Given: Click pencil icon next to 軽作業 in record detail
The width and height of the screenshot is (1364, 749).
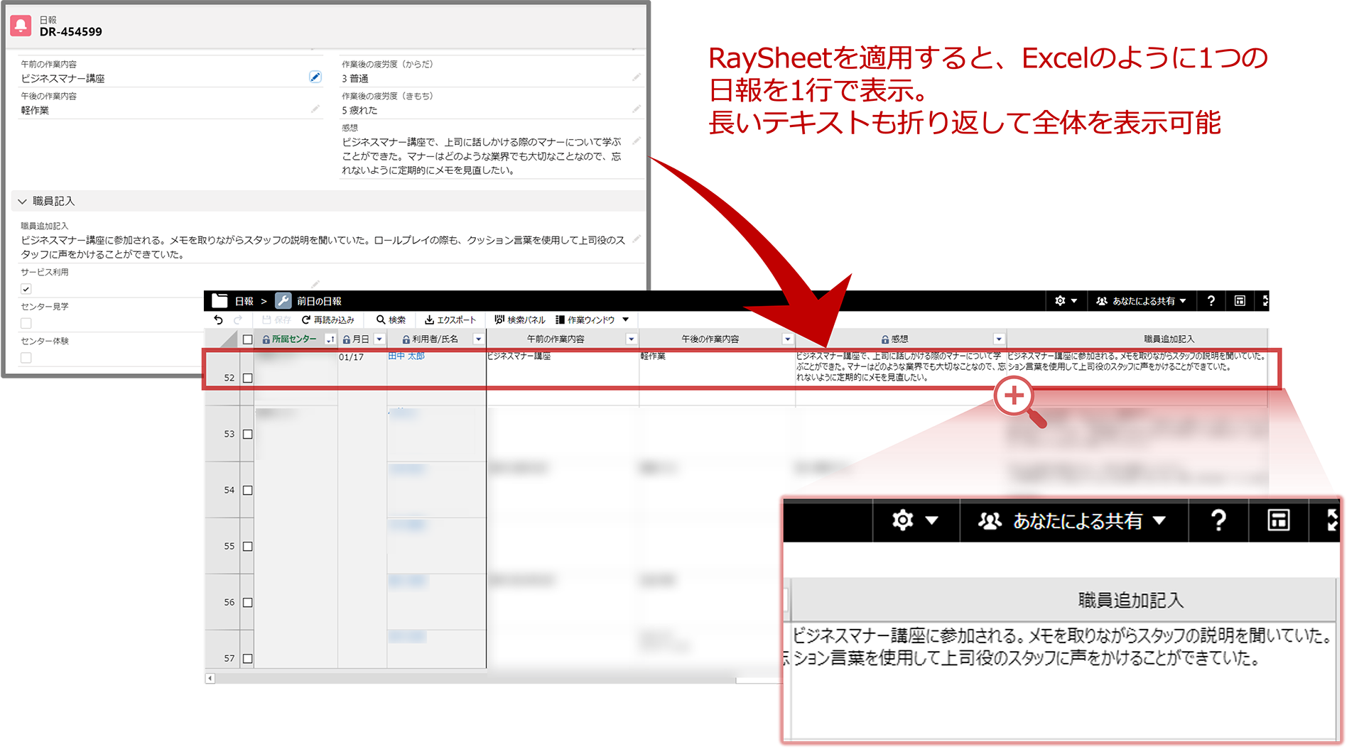Looking at the screenshot, I should tap(315, 109).
